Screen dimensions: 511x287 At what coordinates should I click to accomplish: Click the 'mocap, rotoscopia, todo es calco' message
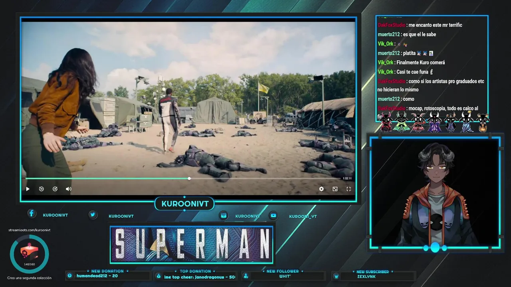coord(443,109)
